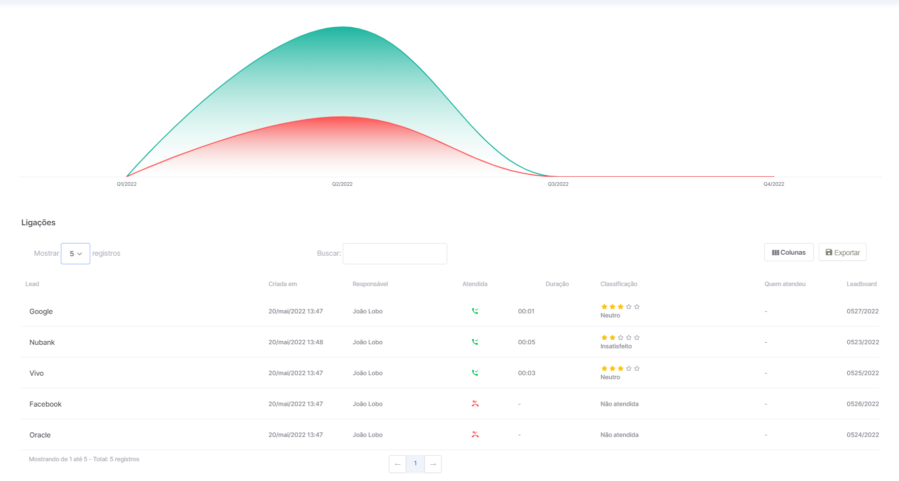Click the star rating in the Nubank row

pos(620,338)
